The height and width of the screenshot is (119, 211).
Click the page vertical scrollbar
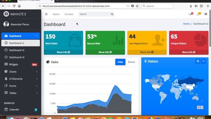pyautogui.click(x=210, y=28)
